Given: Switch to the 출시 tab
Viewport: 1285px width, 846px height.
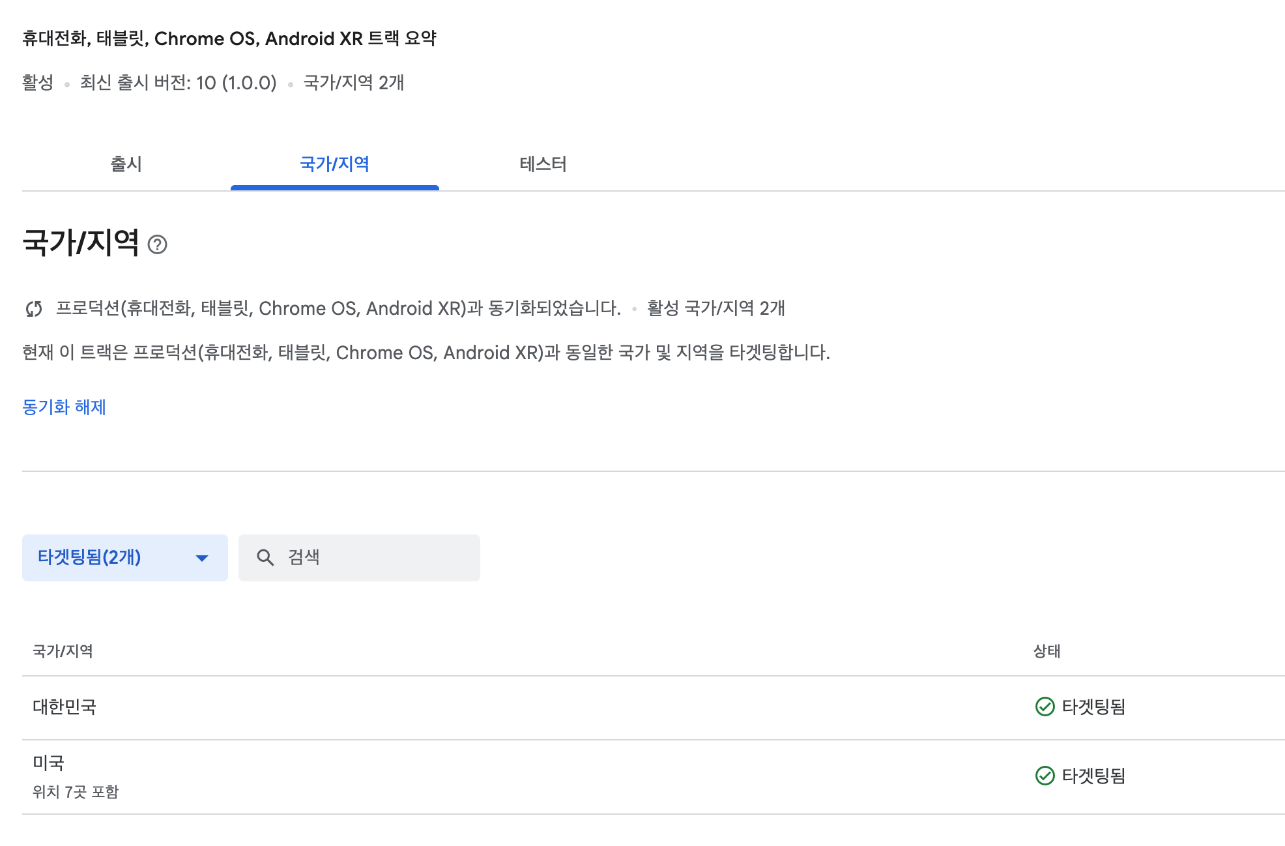Looking at the screenshot, I should (126, 164).
